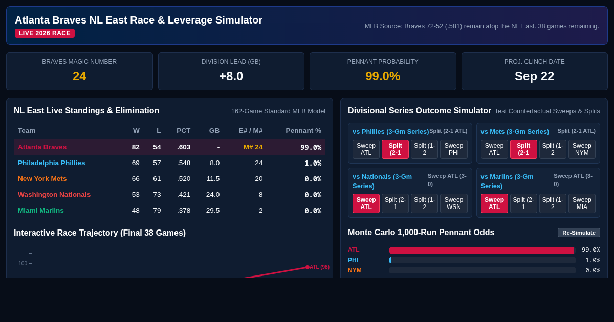The image size is (614, 322).
Task: Click the Interactive Race Trajectory heading
Action: click(x=100, y=233)
